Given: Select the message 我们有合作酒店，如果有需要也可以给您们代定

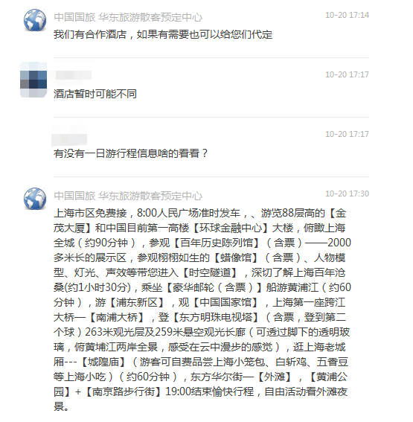Looking at the screenshot, I should coord(163,34).
